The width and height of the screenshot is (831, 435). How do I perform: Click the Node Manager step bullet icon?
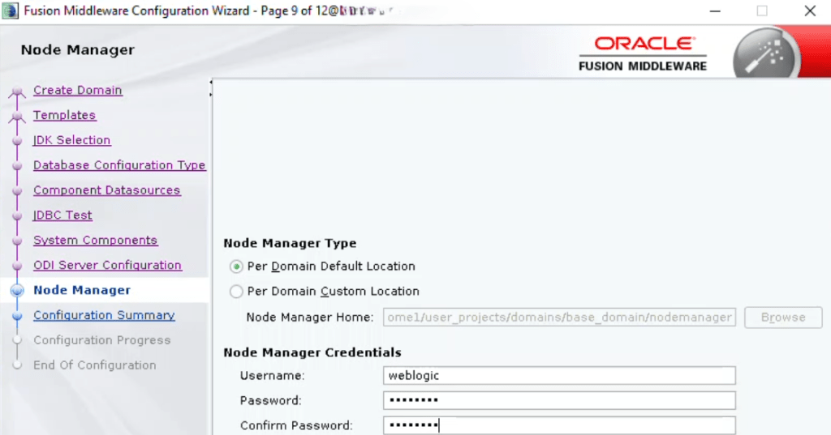(17, 291)
